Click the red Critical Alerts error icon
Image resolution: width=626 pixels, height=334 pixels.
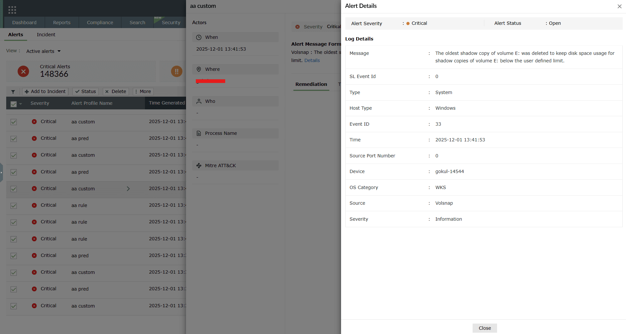tap(23, 71)
